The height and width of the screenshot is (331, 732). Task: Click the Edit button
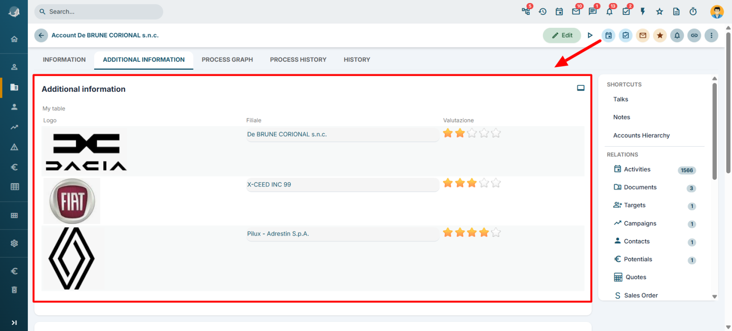coord(562,35)
